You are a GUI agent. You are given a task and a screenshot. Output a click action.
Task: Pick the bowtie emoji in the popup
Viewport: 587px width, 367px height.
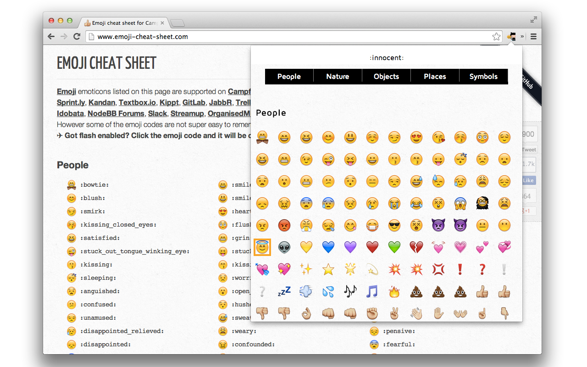point(262,137)
